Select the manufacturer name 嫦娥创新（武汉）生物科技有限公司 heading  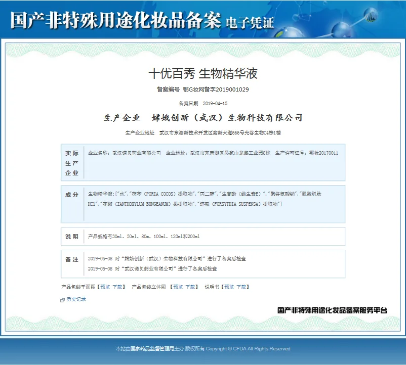point(227,118)
